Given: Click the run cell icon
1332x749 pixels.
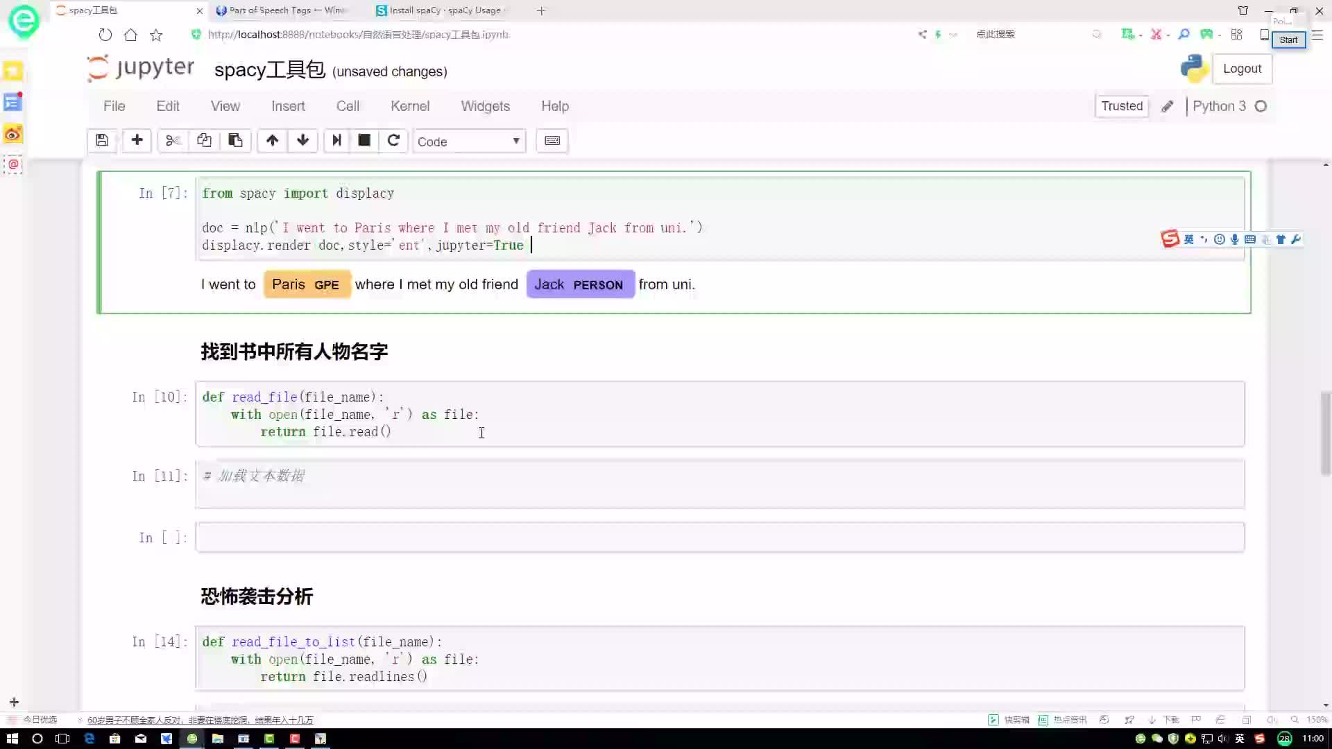Looking at the screenshot, I should click(335, 141).
